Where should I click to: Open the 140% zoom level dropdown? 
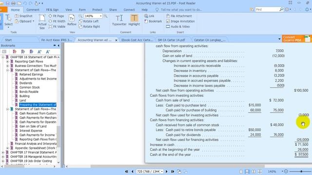pyautogui.click(x=101, y=16)
